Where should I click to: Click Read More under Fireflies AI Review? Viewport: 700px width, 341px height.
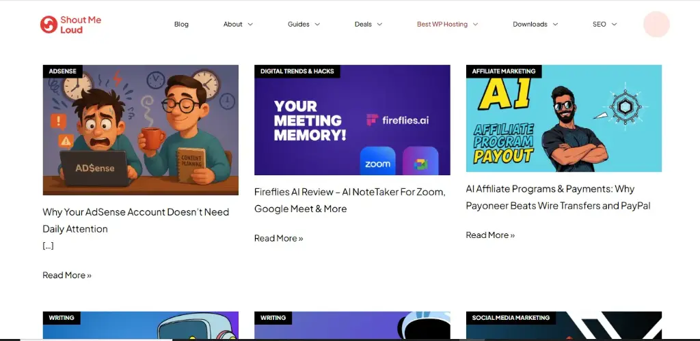pyautogui.click(x=279, y=238)
